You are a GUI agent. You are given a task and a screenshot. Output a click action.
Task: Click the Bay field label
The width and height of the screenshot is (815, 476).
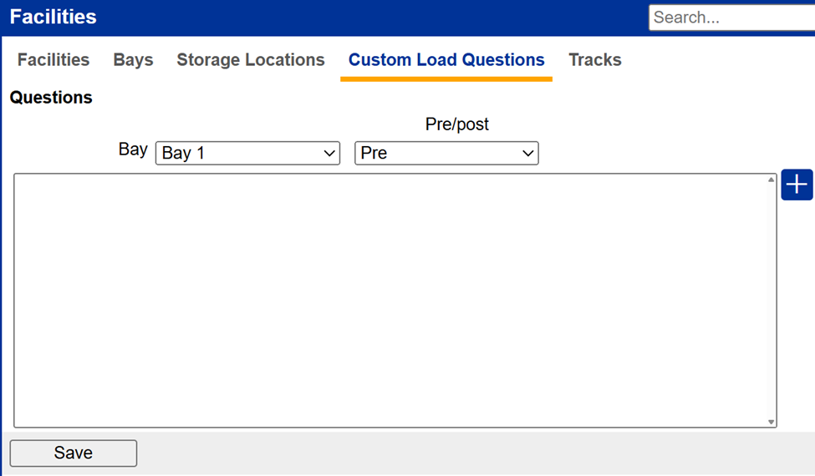(133, 149)
